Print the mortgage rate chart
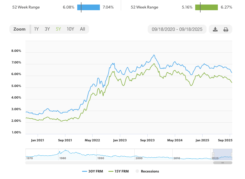The image size is (245, 179). coord(226,29)
